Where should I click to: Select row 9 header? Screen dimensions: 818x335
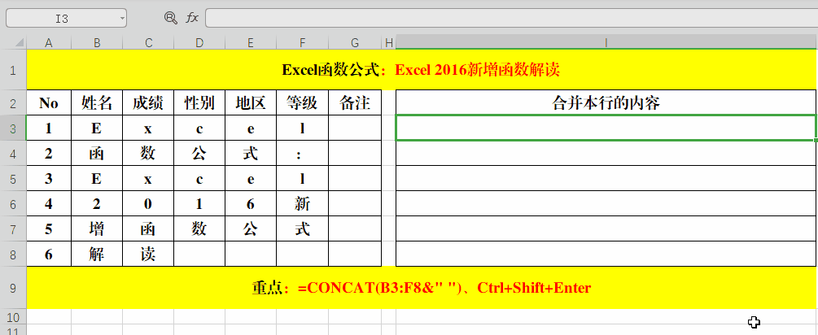[13, 288]
